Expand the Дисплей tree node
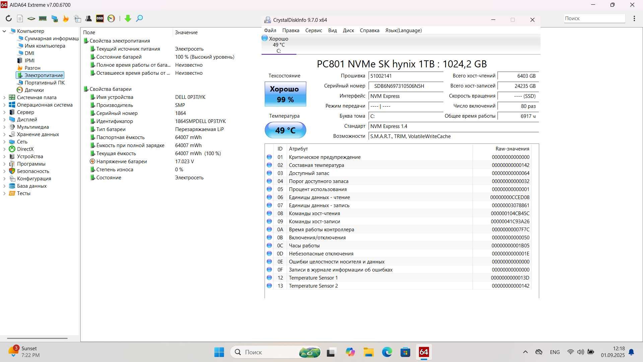 click(x=4, y=120)
